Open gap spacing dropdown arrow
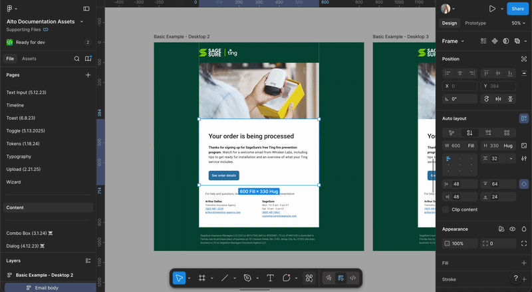Viewport: 532px width, 292px height. coord(511,158)
